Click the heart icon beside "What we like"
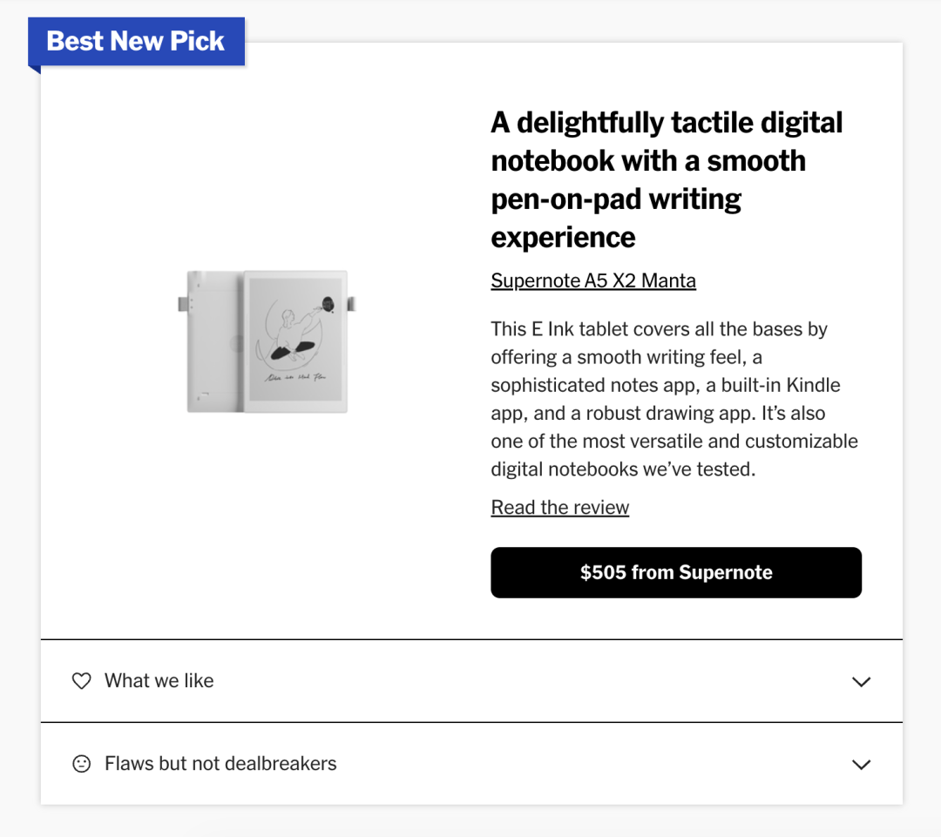 tap(81, 681)
